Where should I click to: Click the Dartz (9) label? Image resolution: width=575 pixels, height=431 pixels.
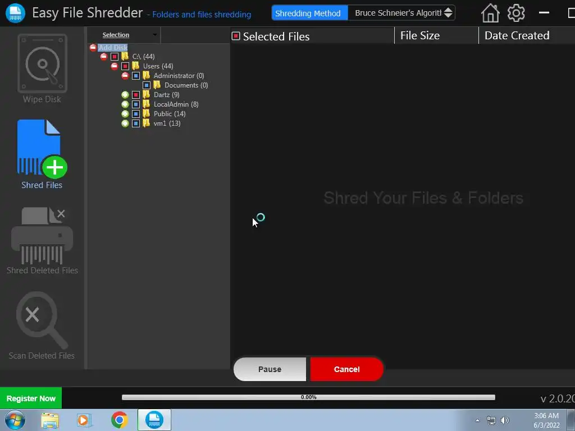coord(166,94)
